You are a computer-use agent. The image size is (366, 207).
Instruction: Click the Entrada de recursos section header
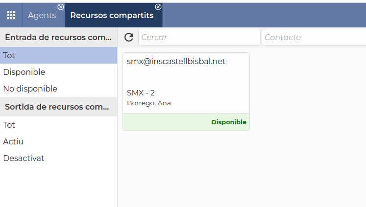coord(58,37)
